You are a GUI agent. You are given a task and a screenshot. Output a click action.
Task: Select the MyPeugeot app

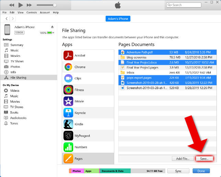coord(88,136)
